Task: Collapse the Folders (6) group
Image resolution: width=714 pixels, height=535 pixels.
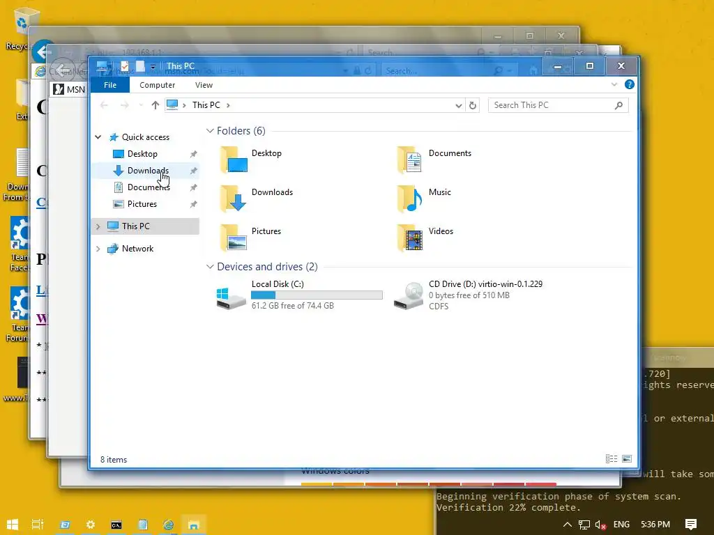Action: [210, 131]
